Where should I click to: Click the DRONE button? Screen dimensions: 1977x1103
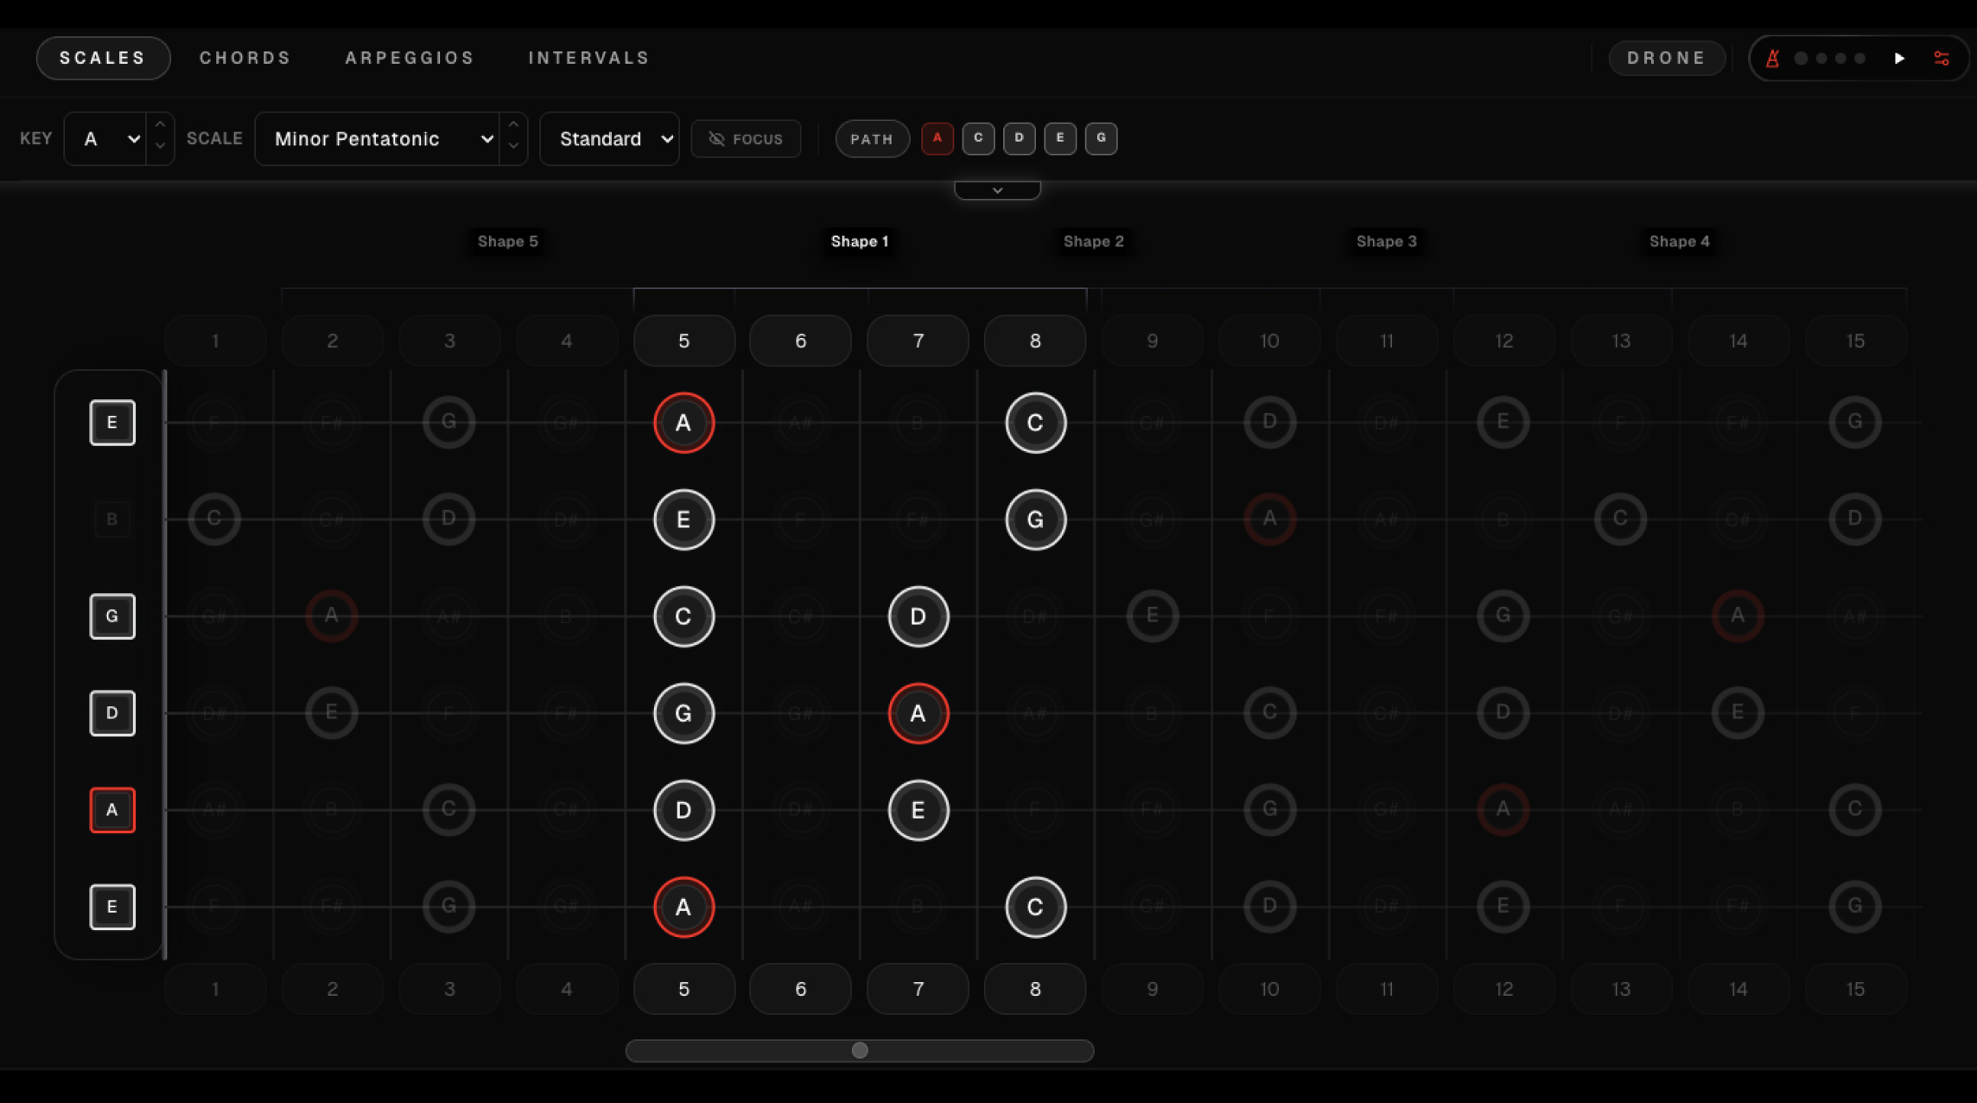1666,58
